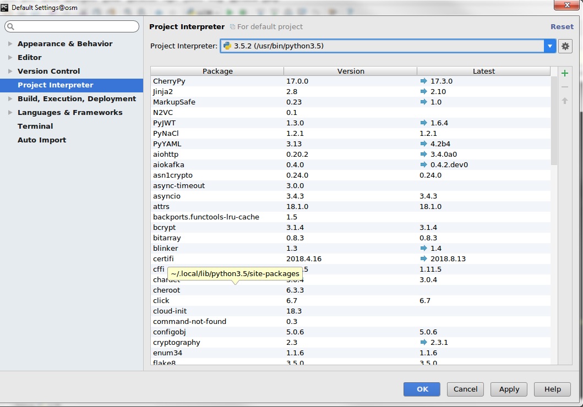Viewport: 583px width, 407px height.
Task: Click the minus uninstall package icon
Action: (564, 87)
